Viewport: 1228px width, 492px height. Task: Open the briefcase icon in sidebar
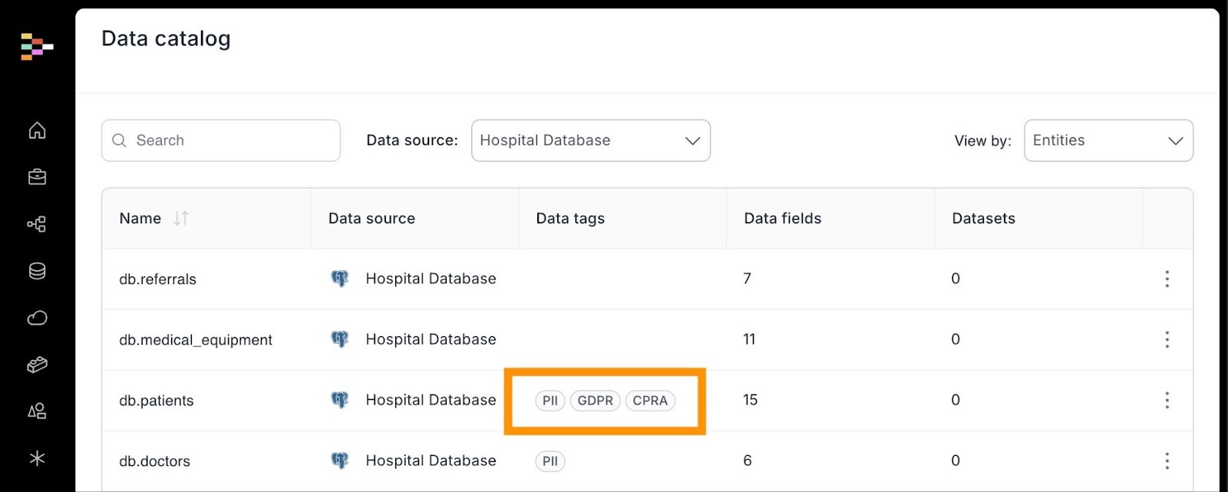[x=37, y=177]
